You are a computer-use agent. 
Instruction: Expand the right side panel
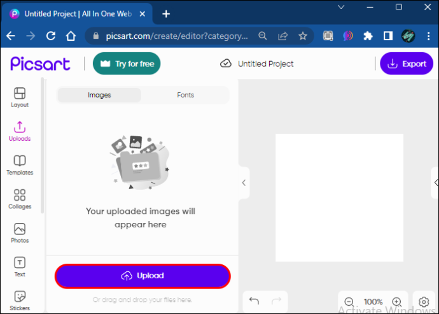point(435,183)
